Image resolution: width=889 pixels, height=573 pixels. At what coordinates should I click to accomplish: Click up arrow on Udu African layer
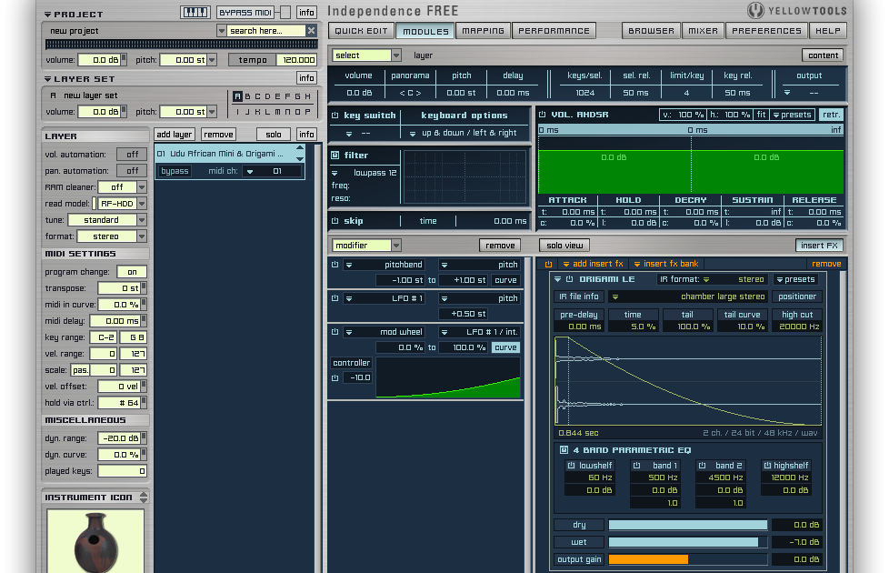click(x=300, y=148)
